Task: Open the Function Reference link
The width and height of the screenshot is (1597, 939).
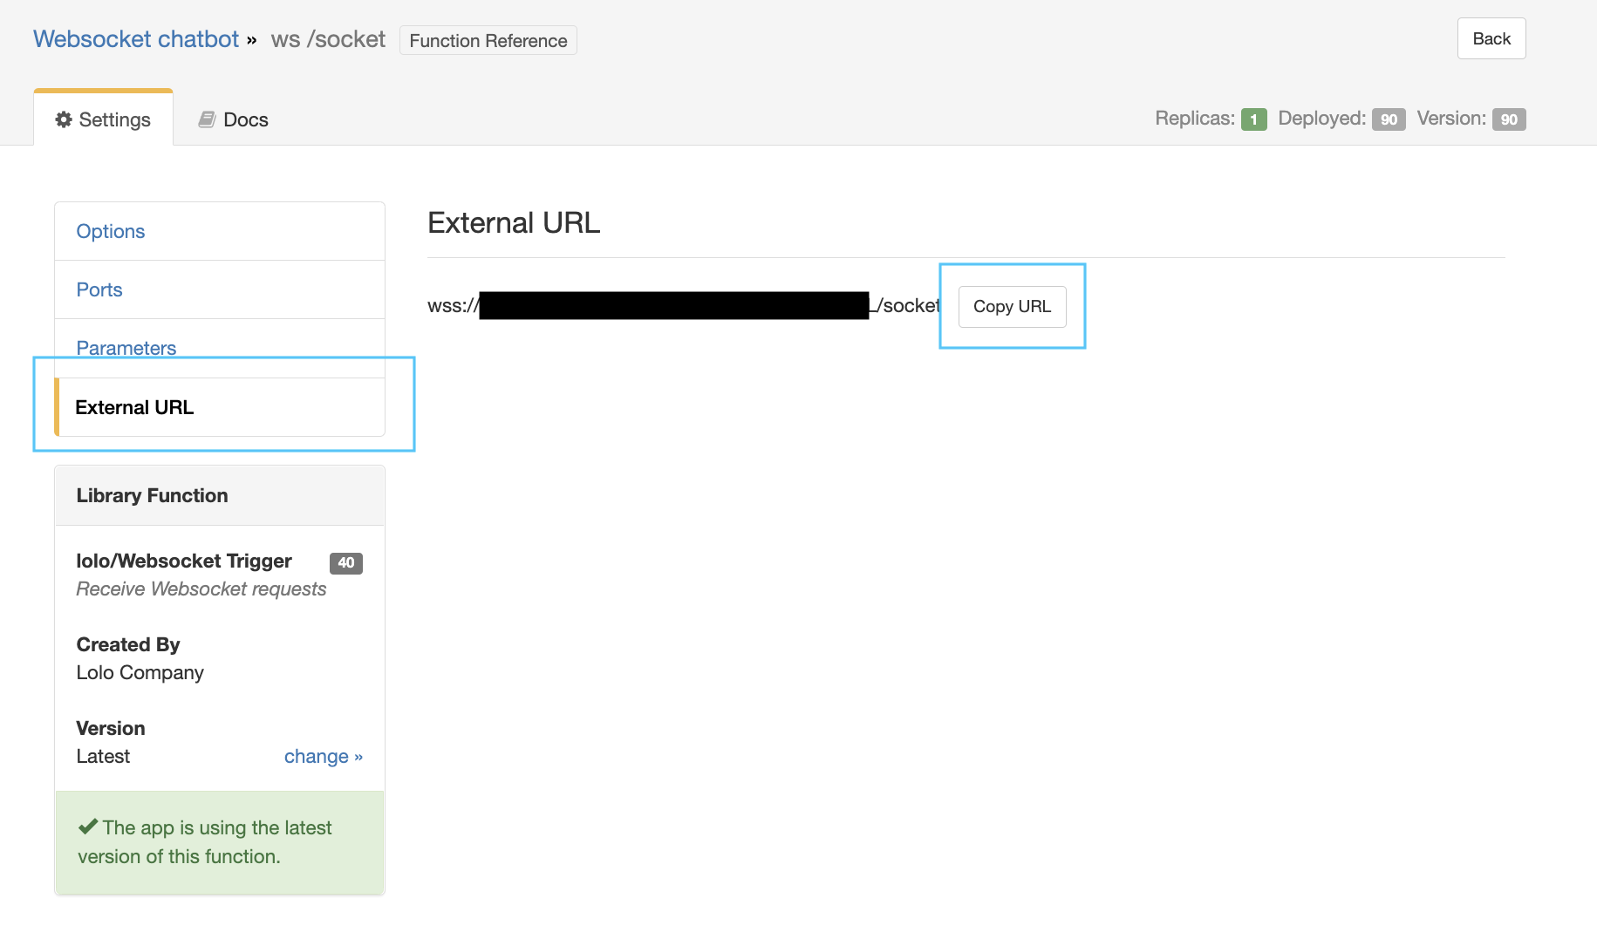Action: pos(488,41)
